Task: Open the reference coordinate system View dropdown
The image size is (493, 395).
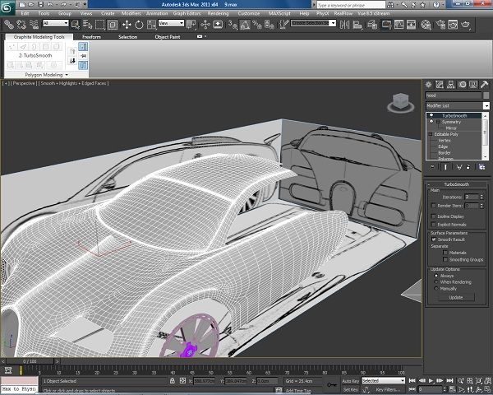Action: [x=171, y=23]
